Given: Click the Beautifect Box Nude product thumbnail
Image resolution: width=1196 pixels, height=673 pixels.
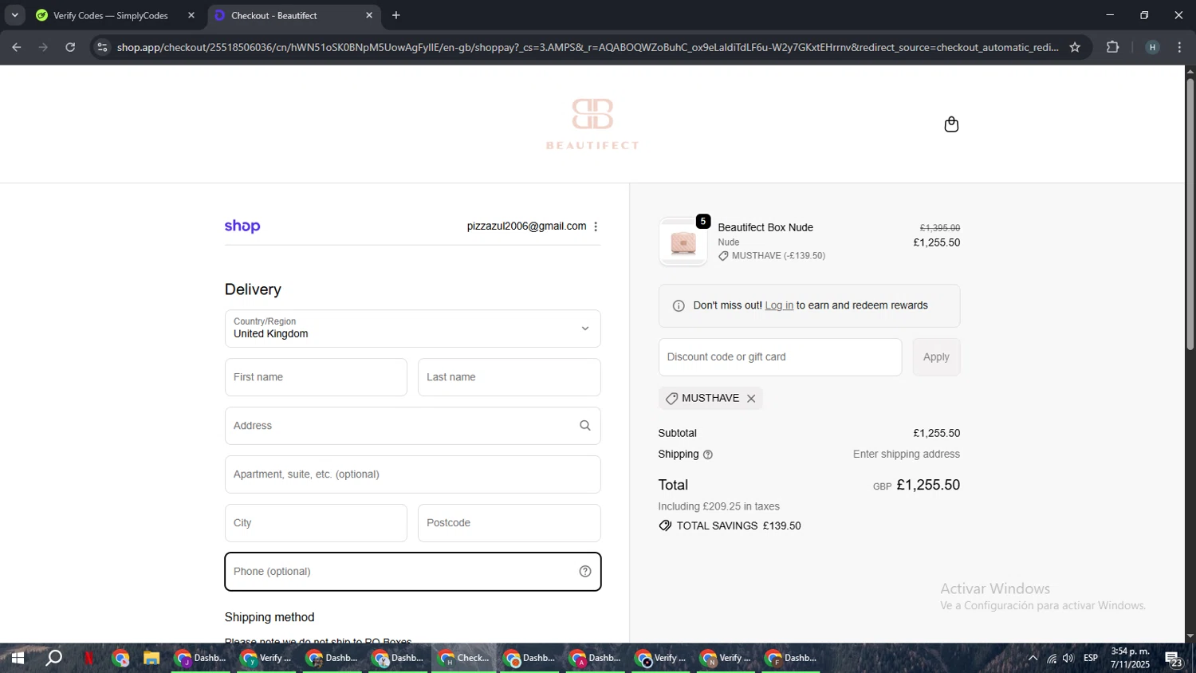Looking at the screenshot, I should [683, 242].
